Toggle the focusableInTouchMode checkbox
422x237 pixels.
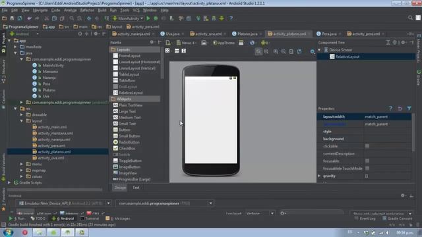tap(367, 169)
